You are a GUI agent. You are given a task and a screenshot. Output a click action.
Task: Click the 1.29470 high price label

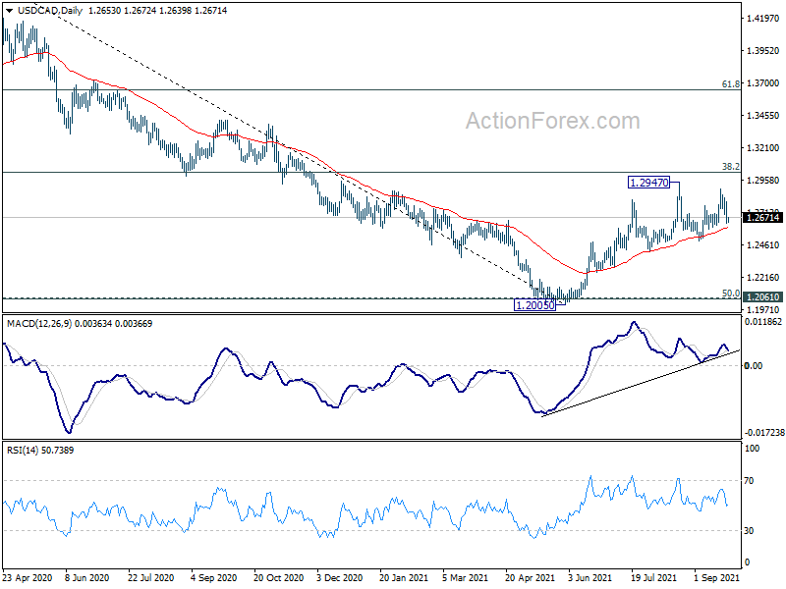click(649, 183)
